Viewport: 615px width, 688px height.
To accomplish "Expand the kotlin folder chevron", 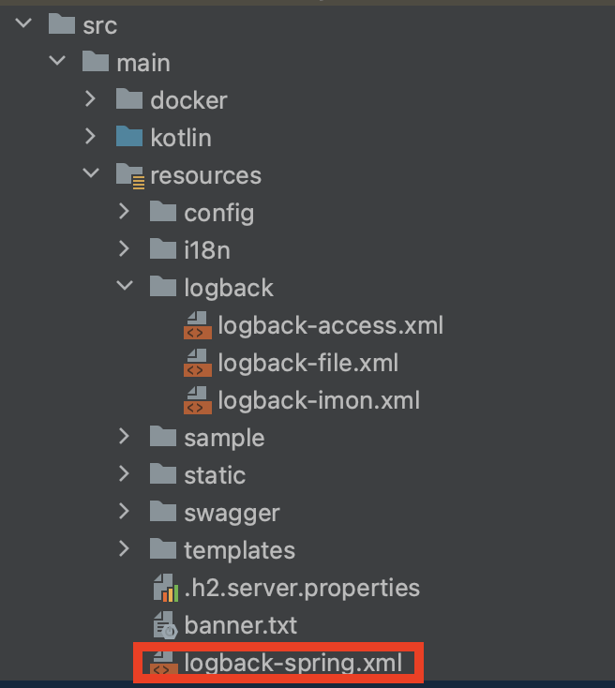I will click(x=90, y=136).
